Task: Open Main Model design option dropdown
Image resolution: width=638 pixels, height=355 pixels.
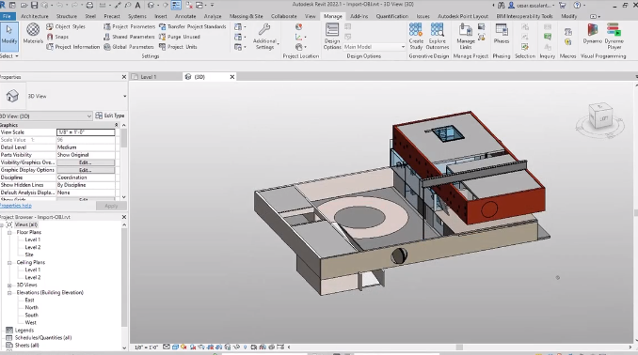Action: click(375, 47)
